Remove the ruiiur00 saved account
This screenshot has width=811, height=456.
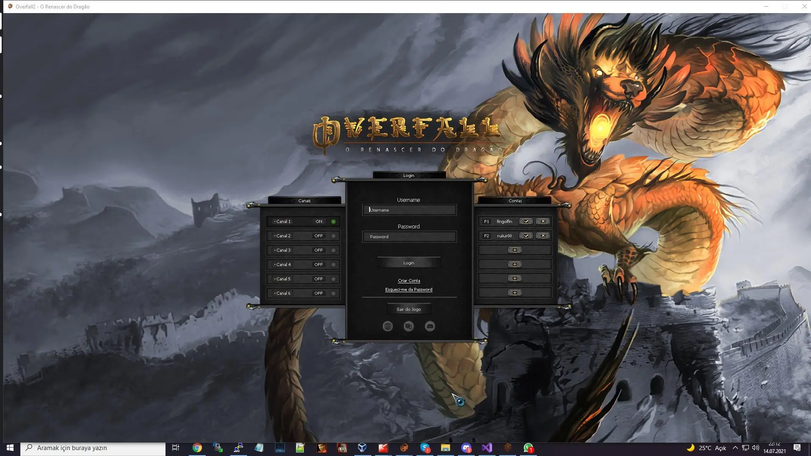point(543,236)
